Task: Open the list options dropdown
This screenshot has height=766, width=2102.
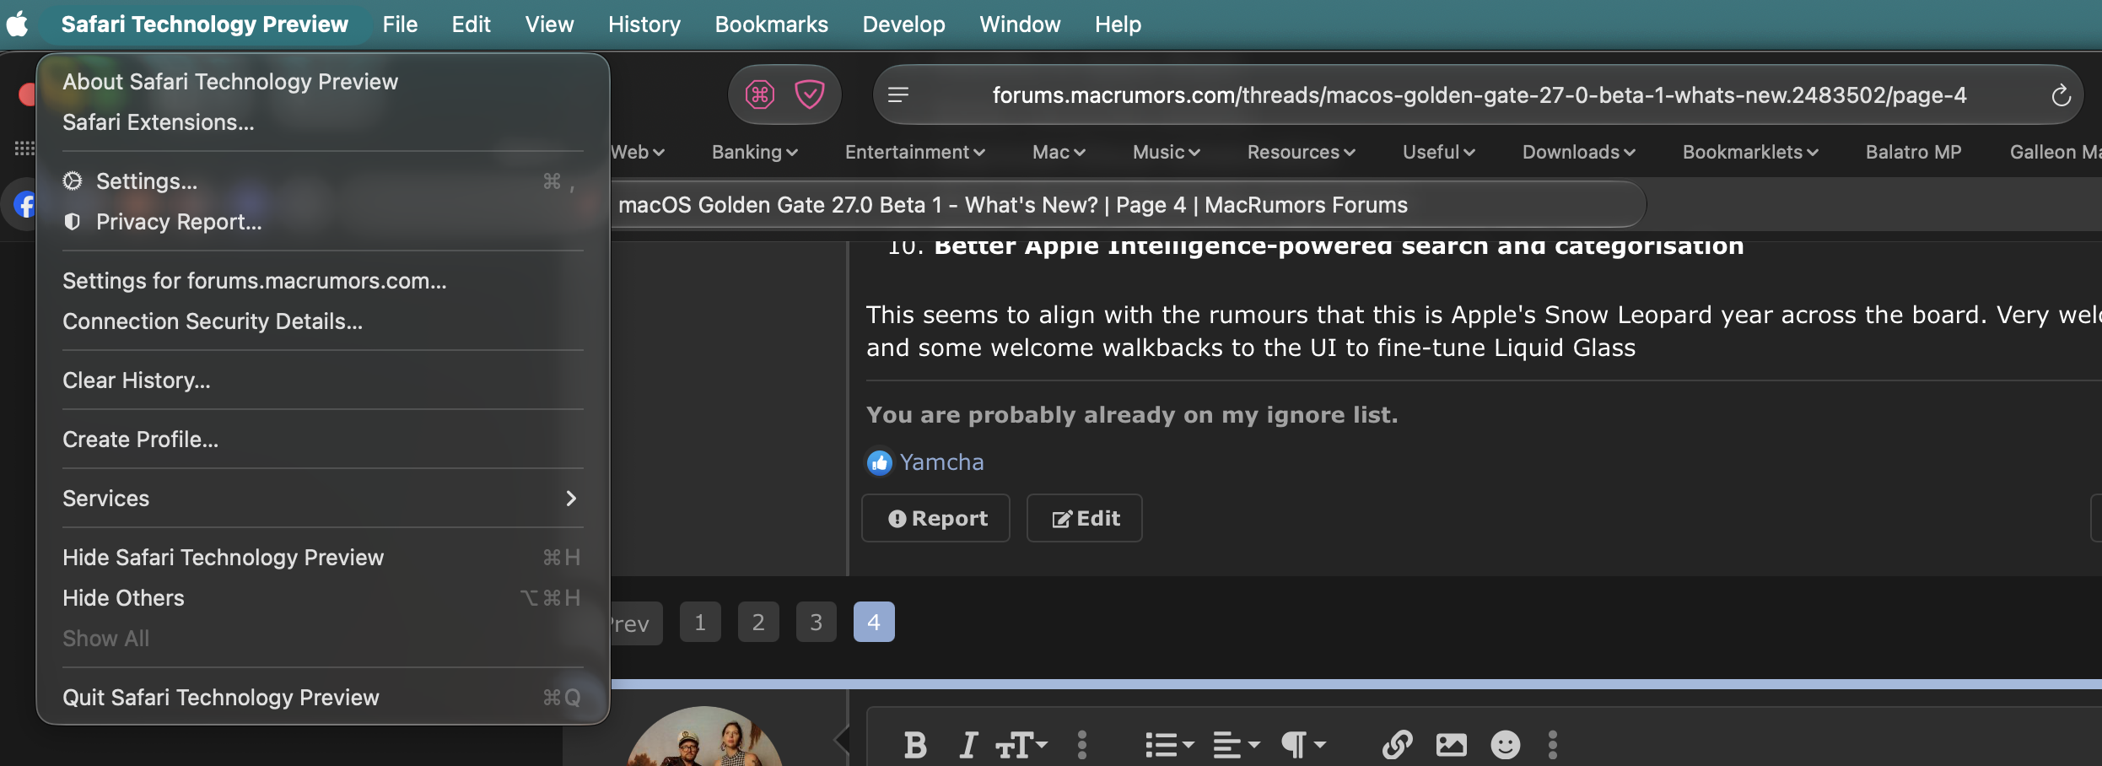Action: coord(1170,745)
